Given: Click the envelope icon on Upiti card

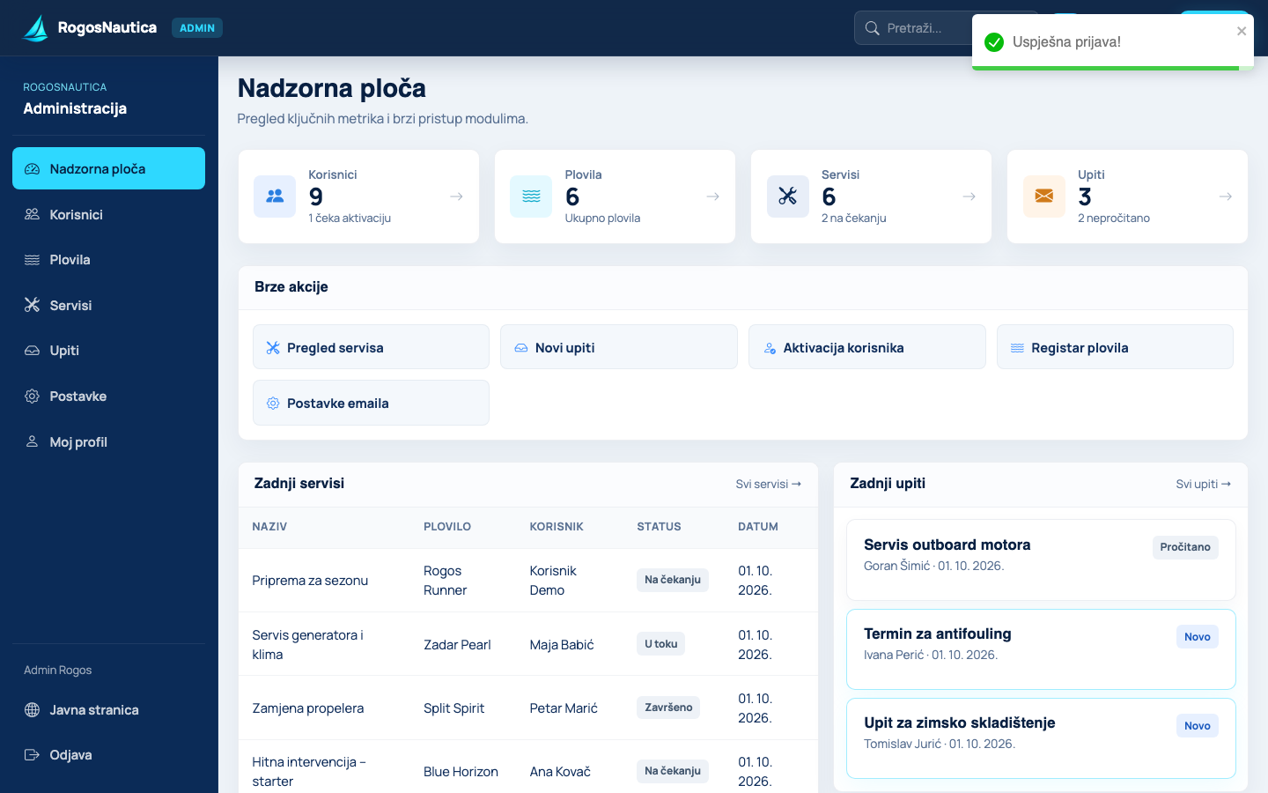Looking at the screenshot, I should point(1043,196).
